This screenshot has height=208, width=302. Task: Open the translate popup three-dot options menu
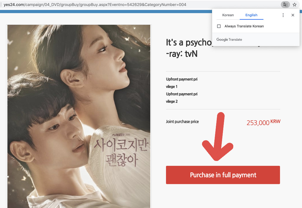[283, 15]
